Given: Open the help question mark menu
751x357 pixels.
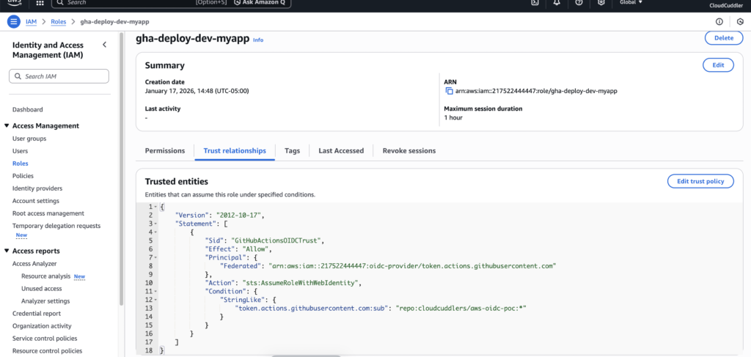Looking at the screenshot, I should click(x=579, y=2).
